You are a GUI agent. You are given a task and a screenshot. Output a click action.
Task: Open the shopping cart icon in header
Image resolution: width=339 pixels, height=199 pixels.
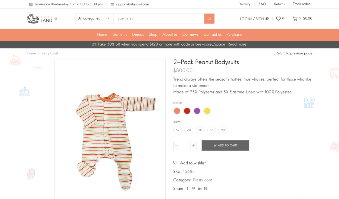295,19
